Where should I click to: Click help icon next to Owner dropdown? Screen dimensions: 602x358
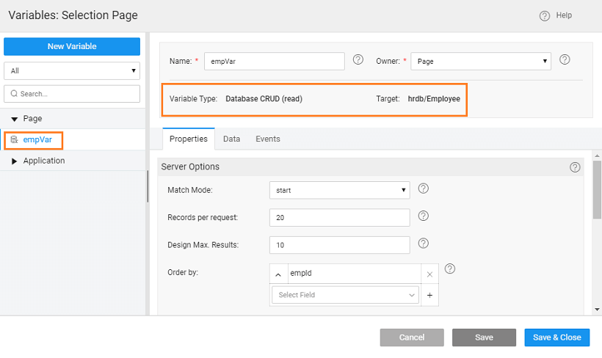tap(565, 60)
